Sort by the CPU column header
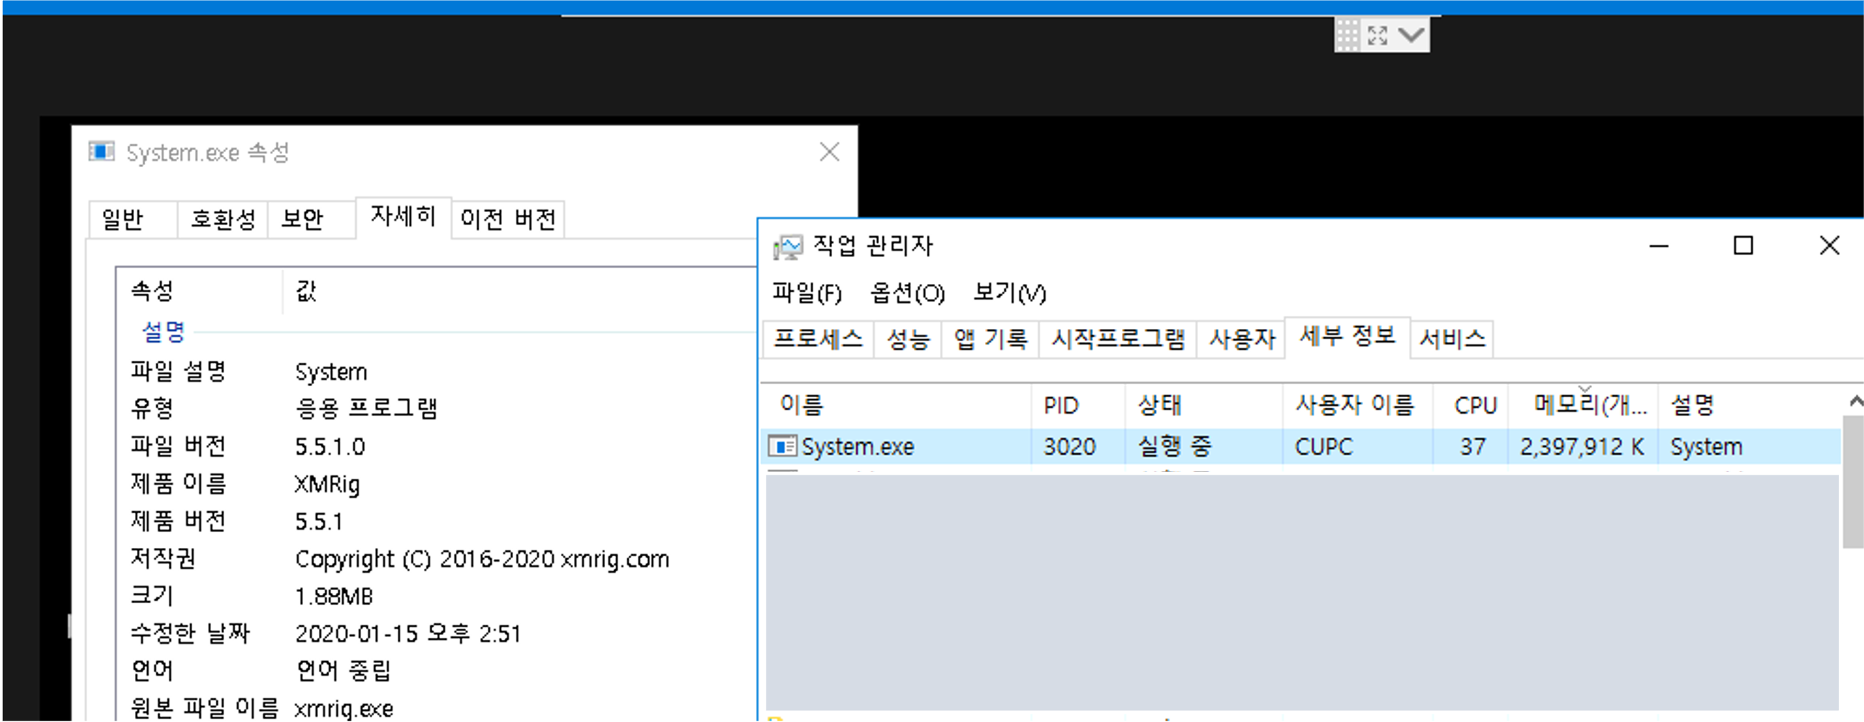Viewport: 1864px width, 722px height. (x=1470, y=406)
